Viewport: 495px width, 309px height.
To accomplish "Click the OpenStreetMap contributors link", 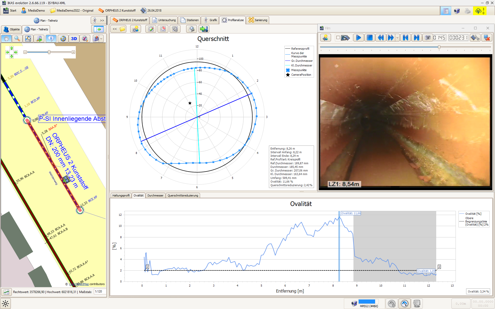I will [79, 284].
